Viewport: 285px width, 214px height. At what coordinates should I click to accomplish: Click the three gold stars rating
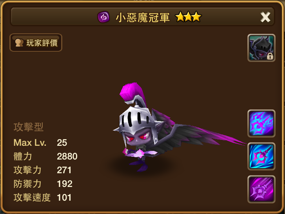[188, 17]
